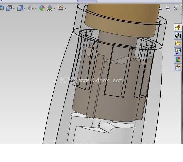Open the View Settings dropdown arrow

(65, 9)
